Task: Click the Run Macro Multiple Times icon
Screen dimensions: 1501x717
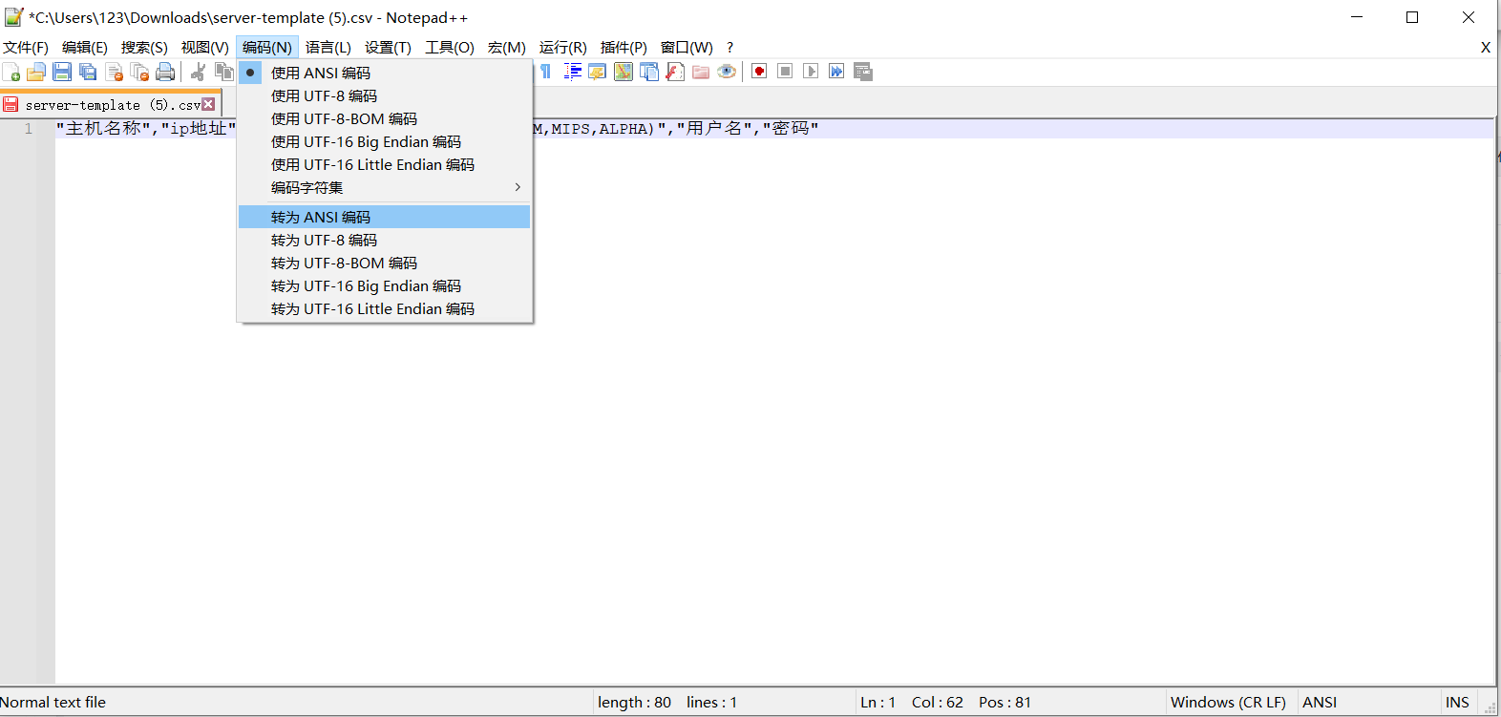Action: pyautogui.click(x=836, y=72)
